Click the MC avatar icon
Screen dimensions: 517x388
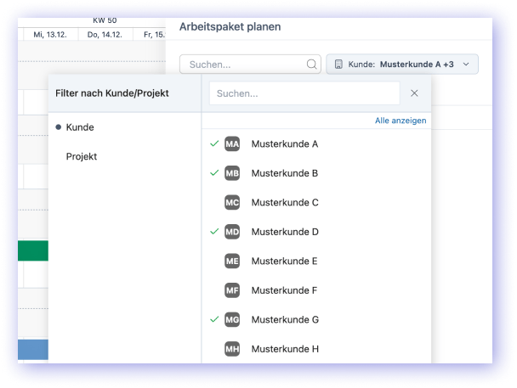232,203
